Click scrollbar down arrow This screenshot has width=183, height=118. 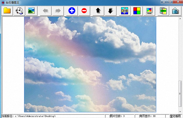point(180,112)
